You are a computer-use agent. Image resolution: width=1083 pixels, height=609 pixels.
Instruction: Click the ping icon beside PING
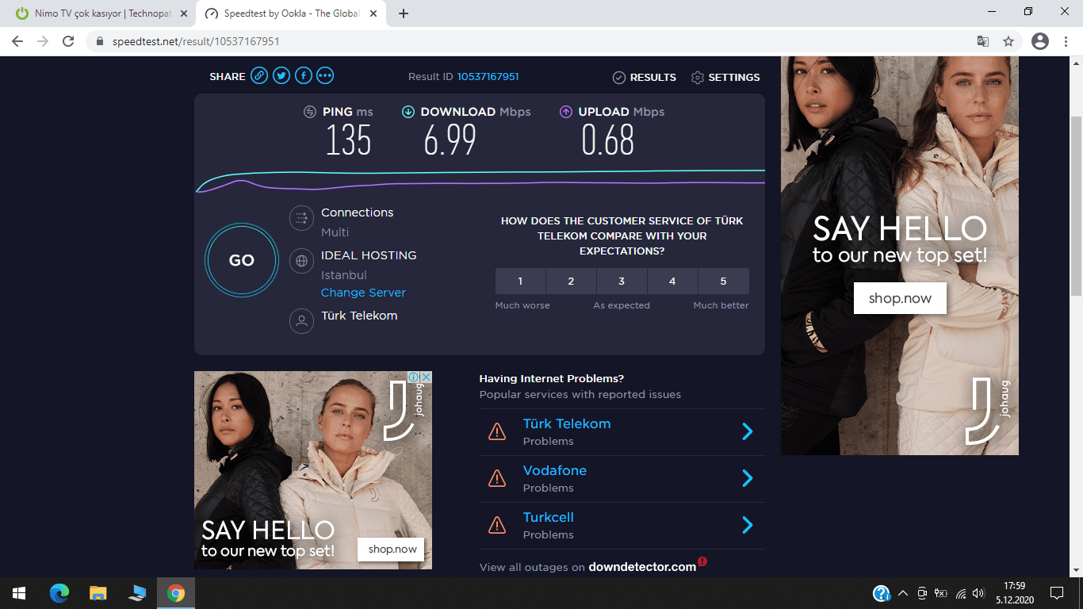coord(310,112)
